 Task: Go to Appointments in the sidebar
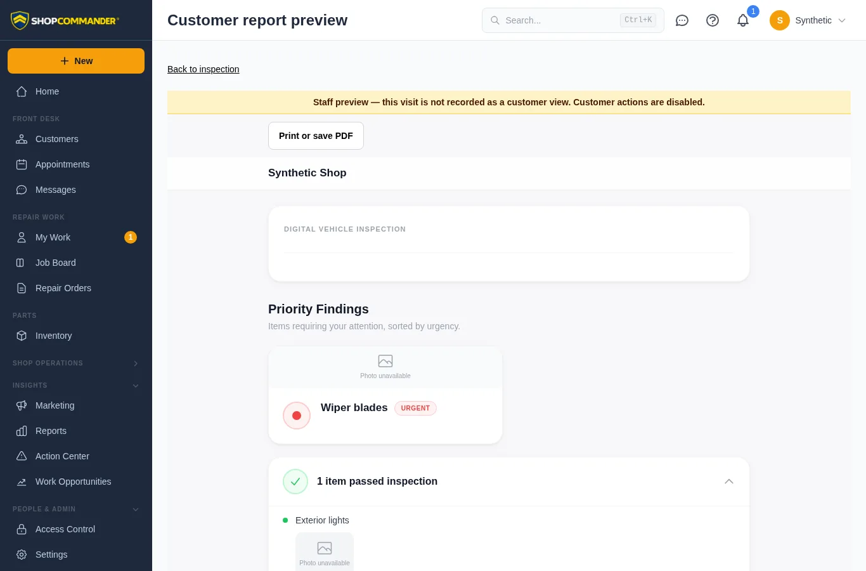tap(76, 164)
